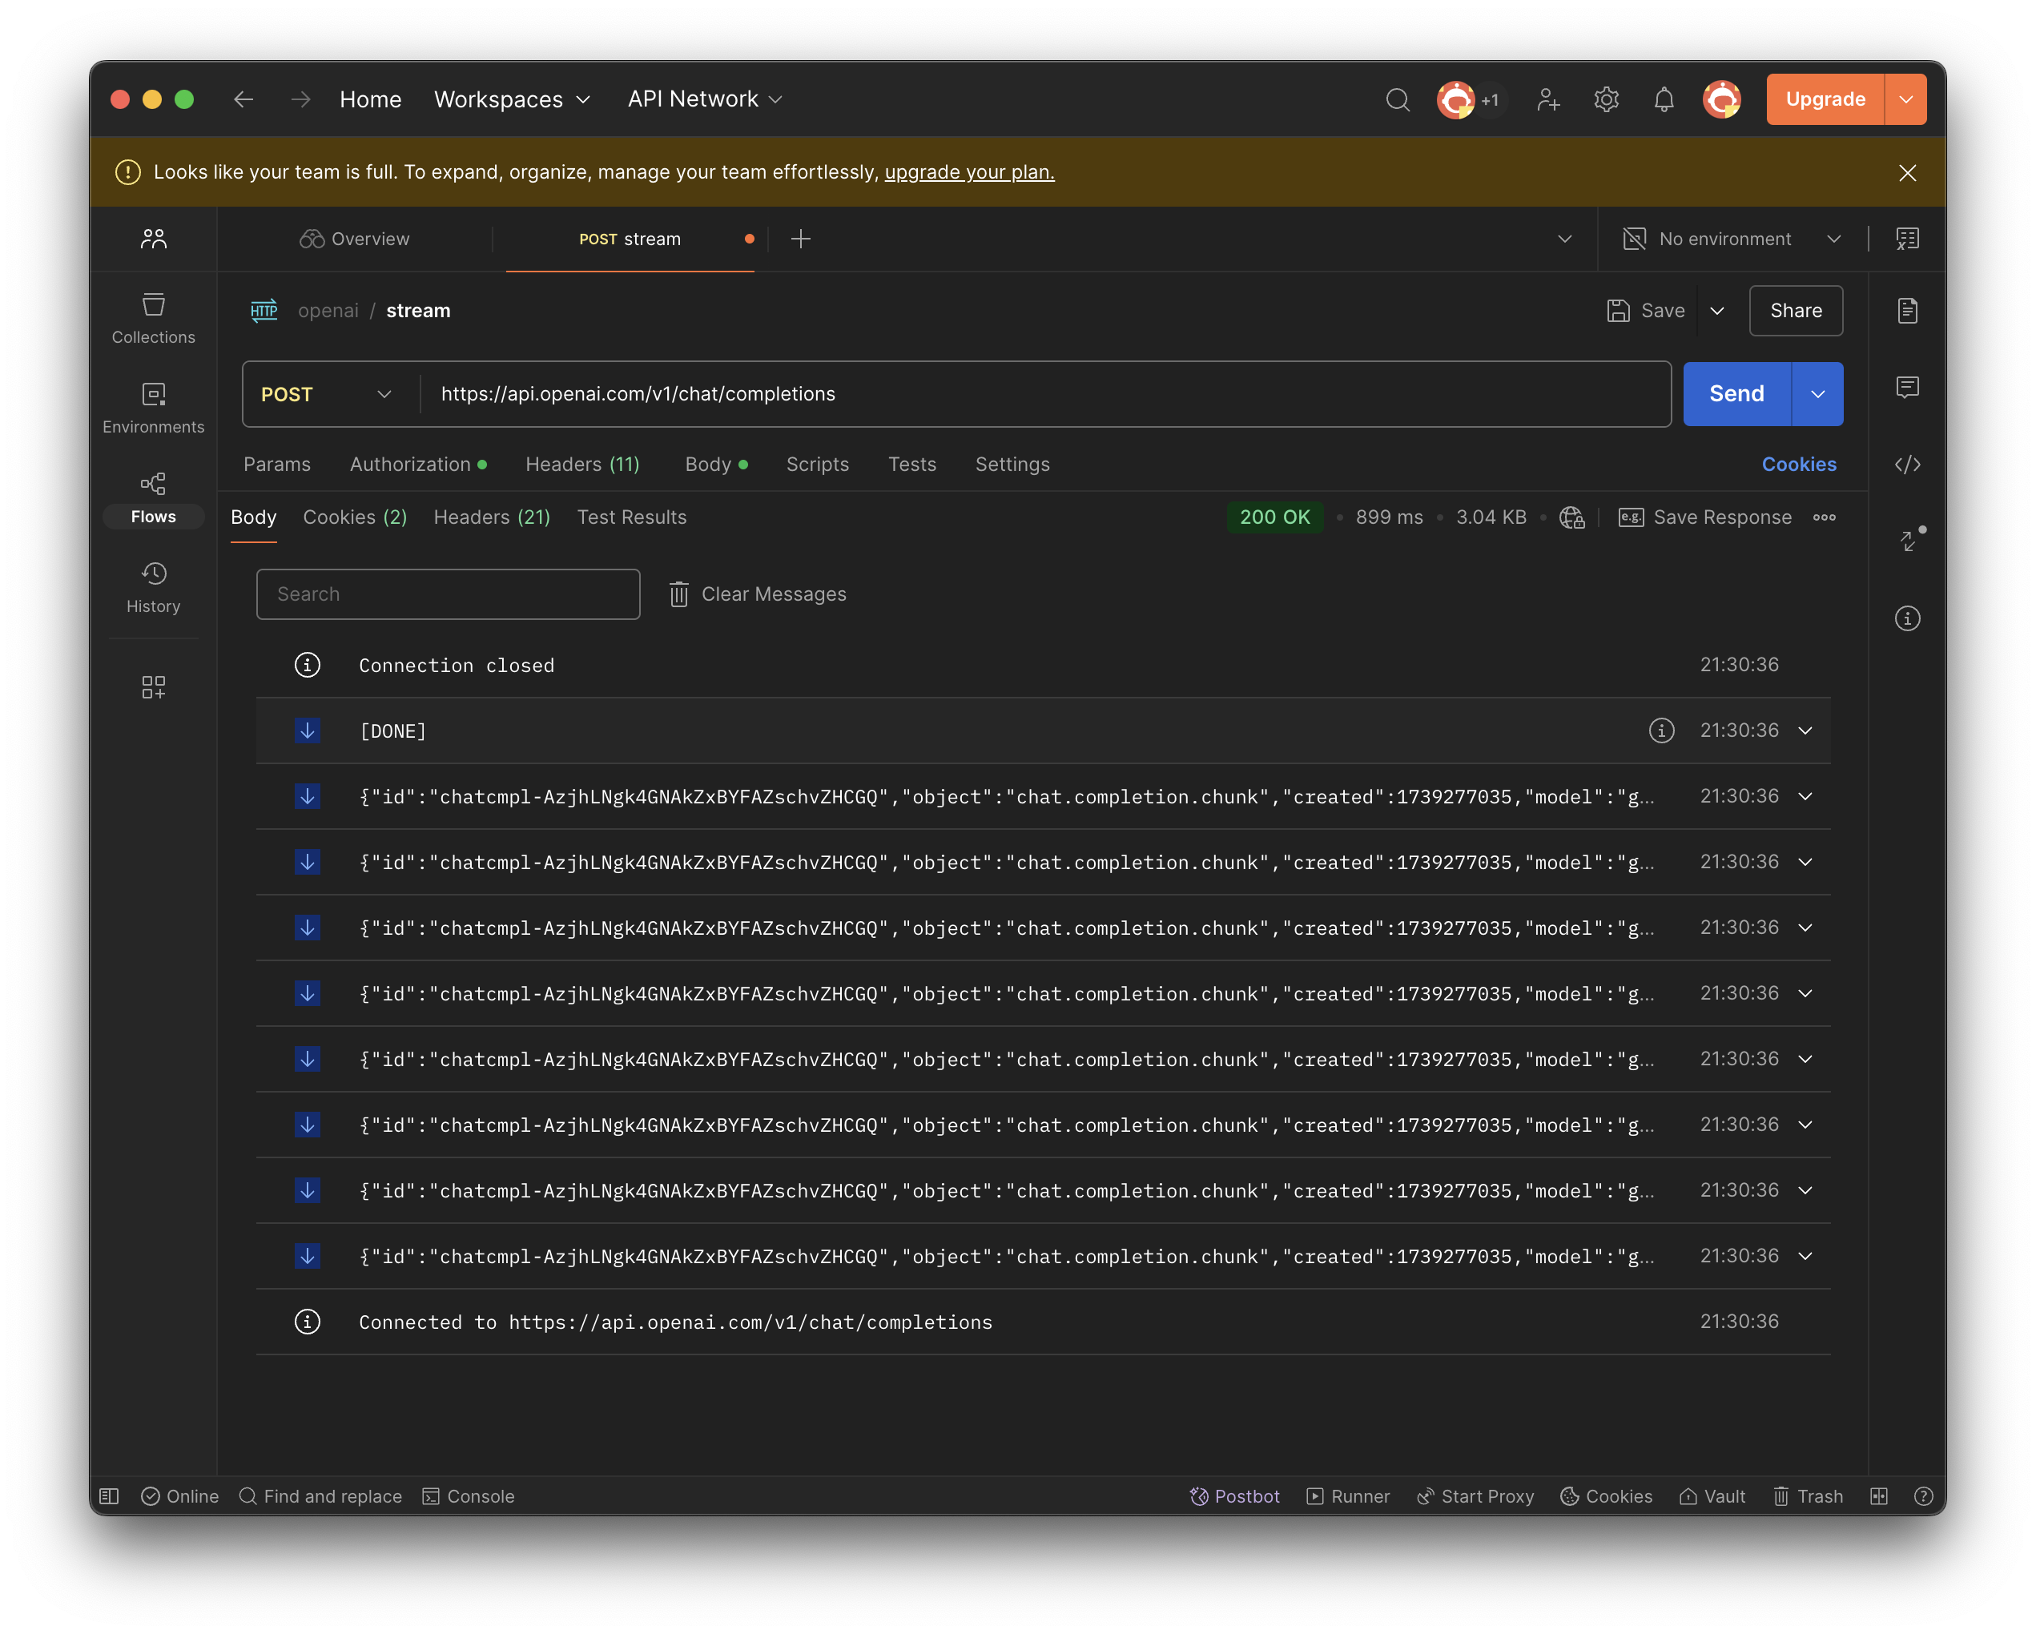
Task: Open the documentation panel icon
Action: tap(1906, 310)
